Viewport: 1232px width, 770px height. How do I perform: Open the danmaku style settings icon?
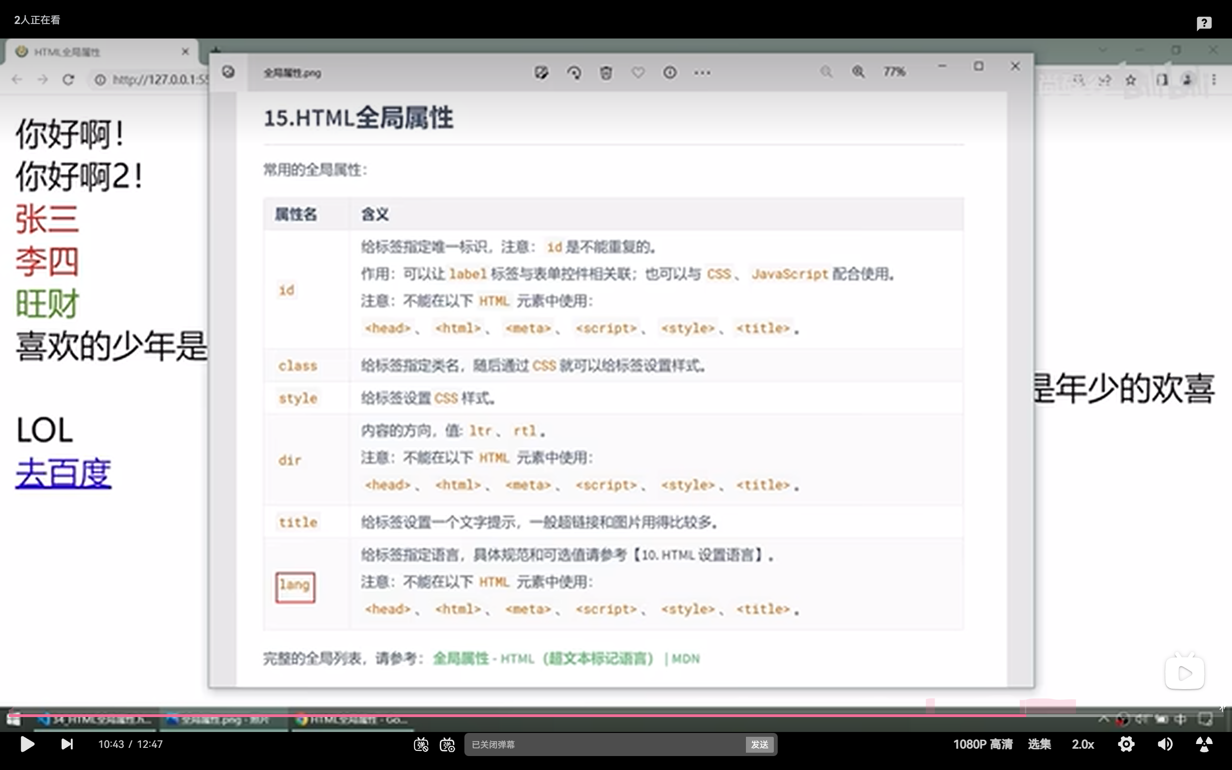(447, 744)
